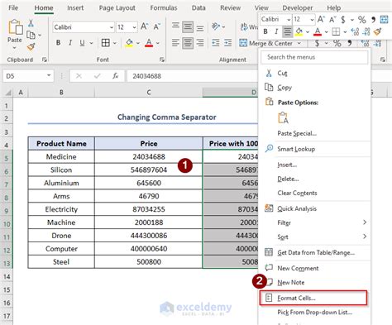Open the File tab
Viewport: 392px width, 325px height.
(x=13, y=7)
